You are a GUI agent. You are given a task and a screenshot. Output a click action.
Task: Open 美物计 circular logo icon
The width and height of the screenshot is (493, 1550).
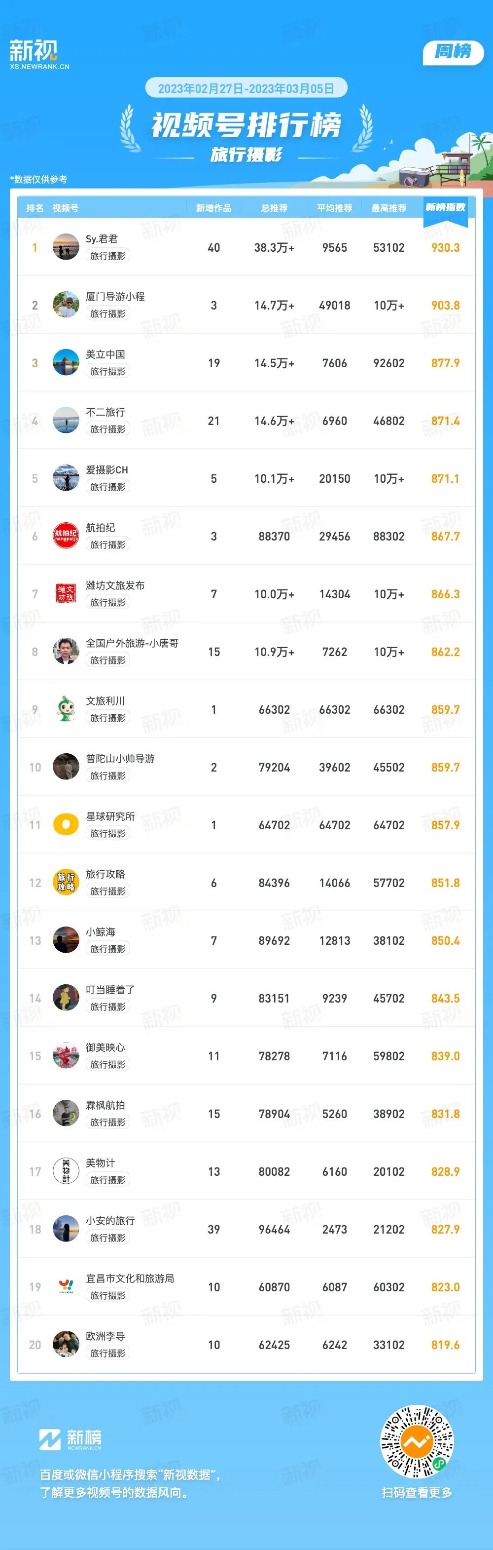point(66,1171)
